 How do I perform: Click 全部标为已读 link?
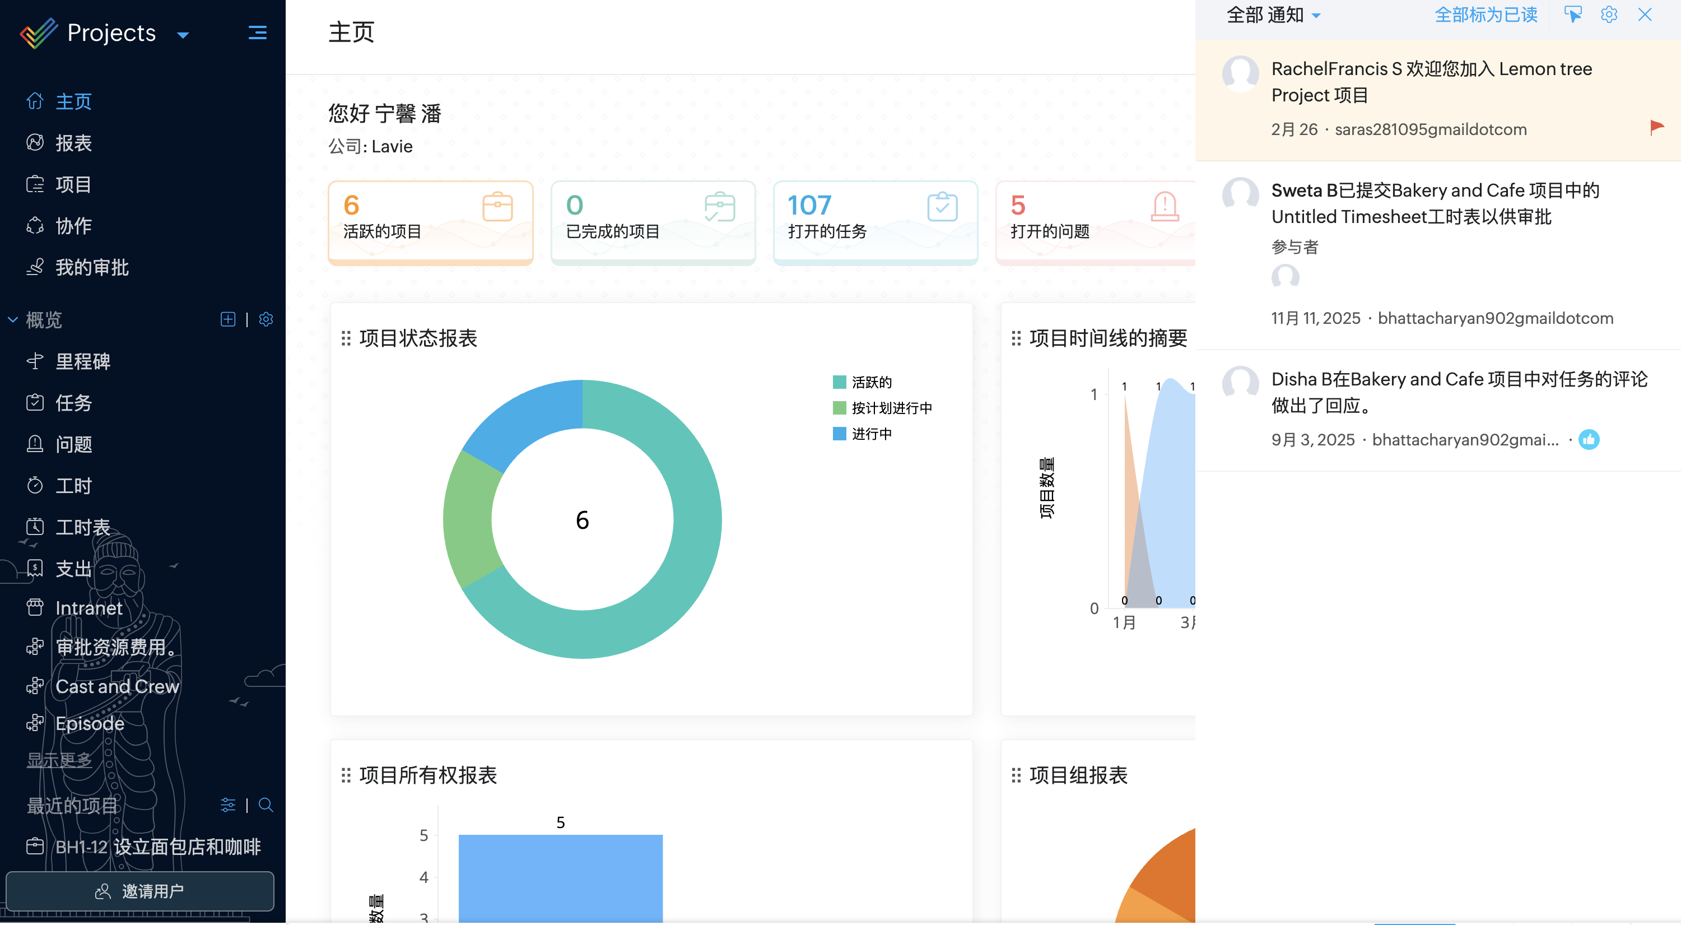click(x=1486, y=15)
